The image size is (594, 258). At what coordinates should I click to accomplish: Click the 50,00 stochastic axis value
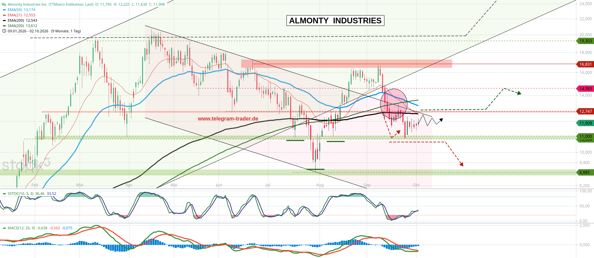pos(585,206)
